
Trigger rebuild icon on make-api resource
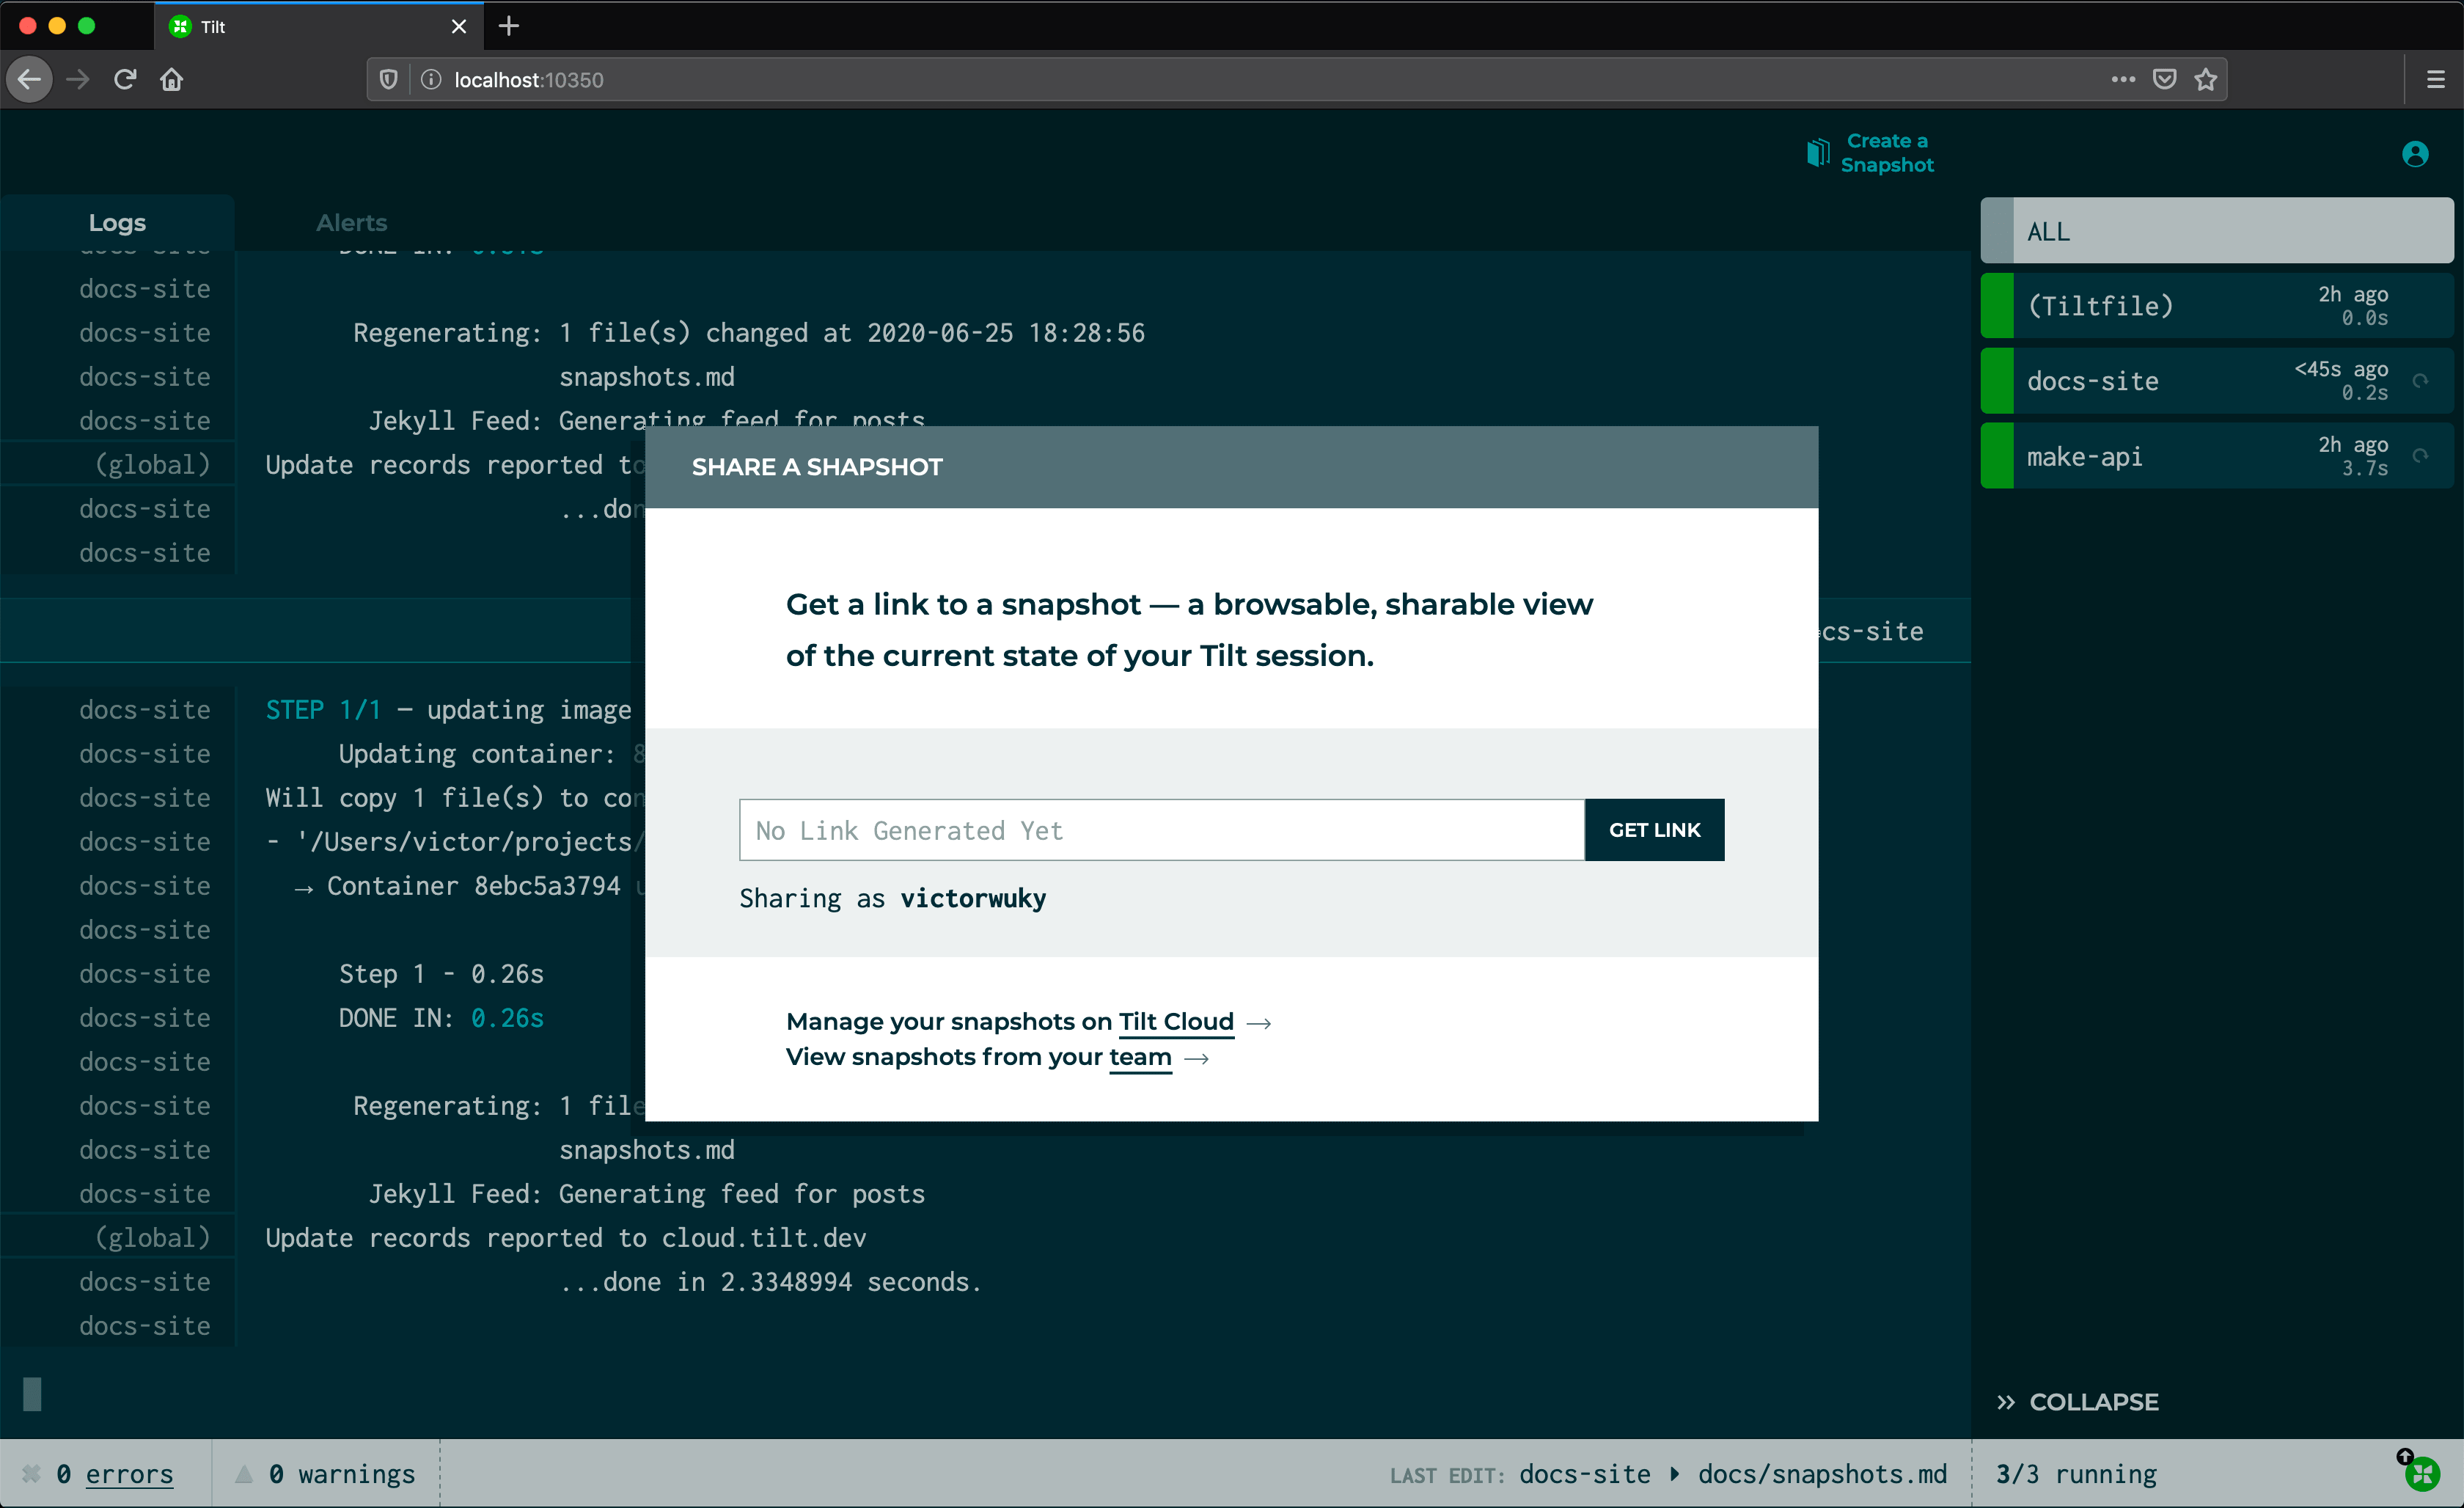pos(2421,456)
